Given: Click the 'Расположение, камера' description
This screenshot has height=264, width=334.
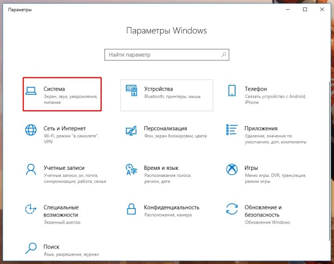Looking at the screenshot, I should tap(168, 215).
